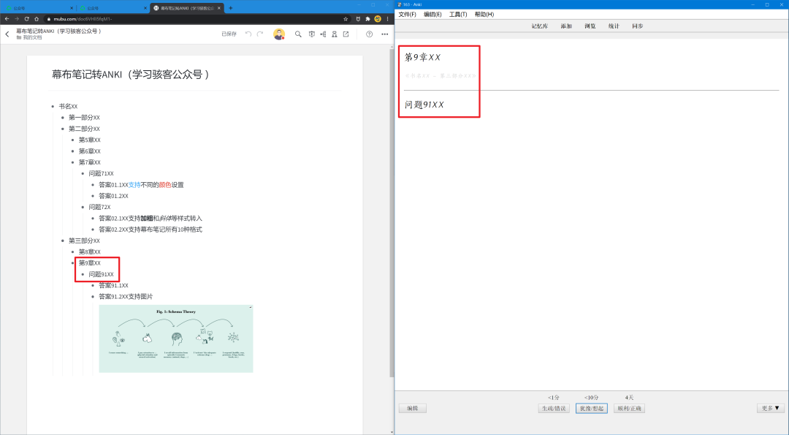Click Chrome's forward navigation arrow
Image resolution: width=789 pixels, height=435 pixels.
click(x=17, y=19)
